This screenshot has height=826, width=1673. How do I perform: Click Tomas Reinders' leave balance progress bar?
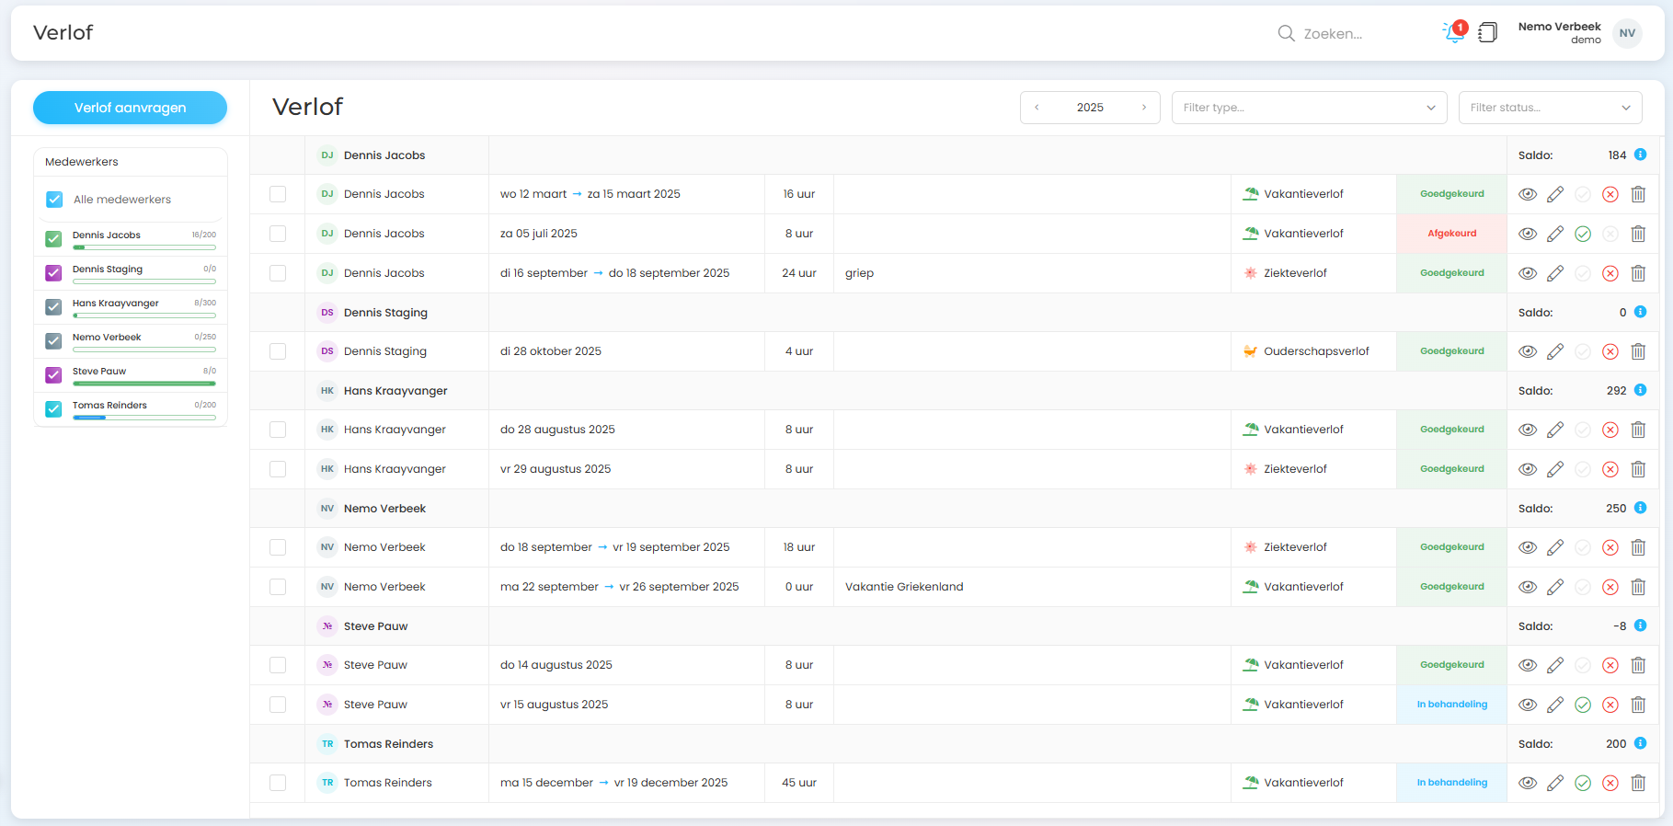click(143, 418)
